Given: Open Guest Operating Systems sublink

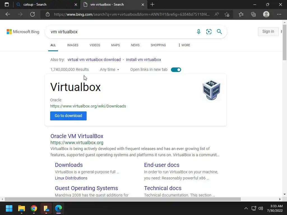Looking at the screenshot, I should click(86, 188).
